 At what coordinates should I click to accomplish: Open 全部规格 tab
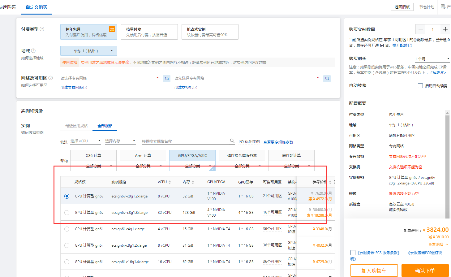tap(105, 126)
